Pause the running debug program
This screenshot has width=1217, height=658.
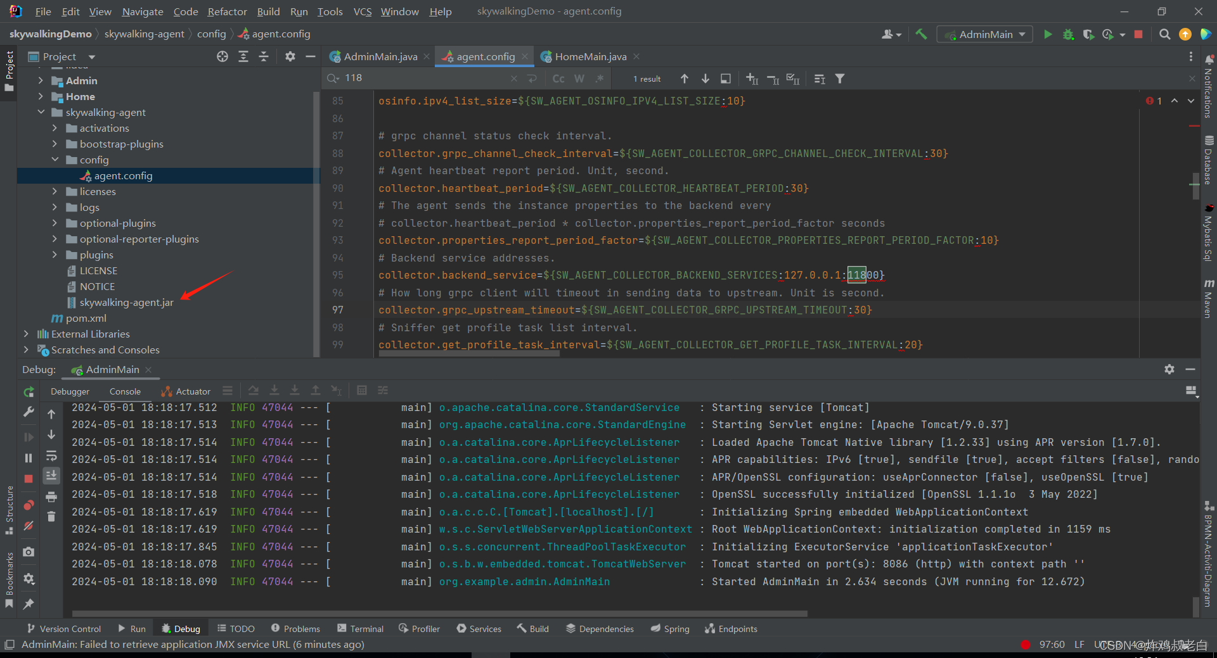pyautogui.click(x=29, y=458)
